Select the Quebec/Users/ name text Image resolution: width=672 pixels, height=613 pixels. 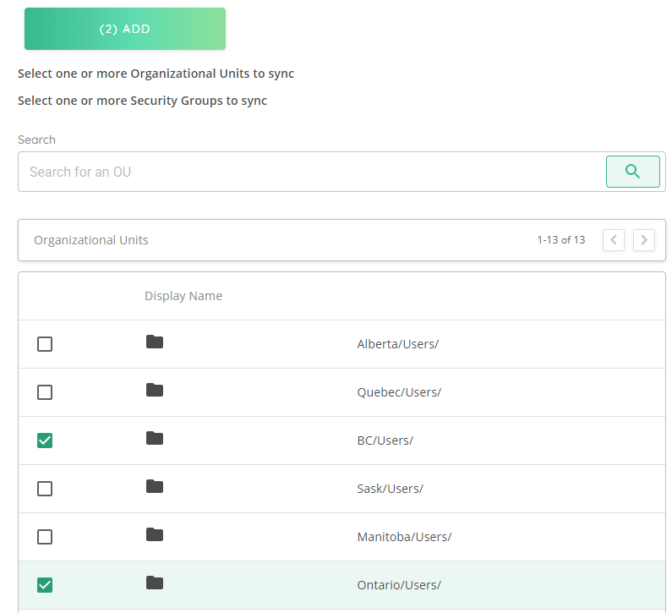point(399,392)
